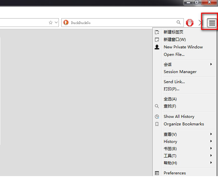Screen dimensions: 218x183
Task: Click the history clock icon
Action: coord(157,116)
